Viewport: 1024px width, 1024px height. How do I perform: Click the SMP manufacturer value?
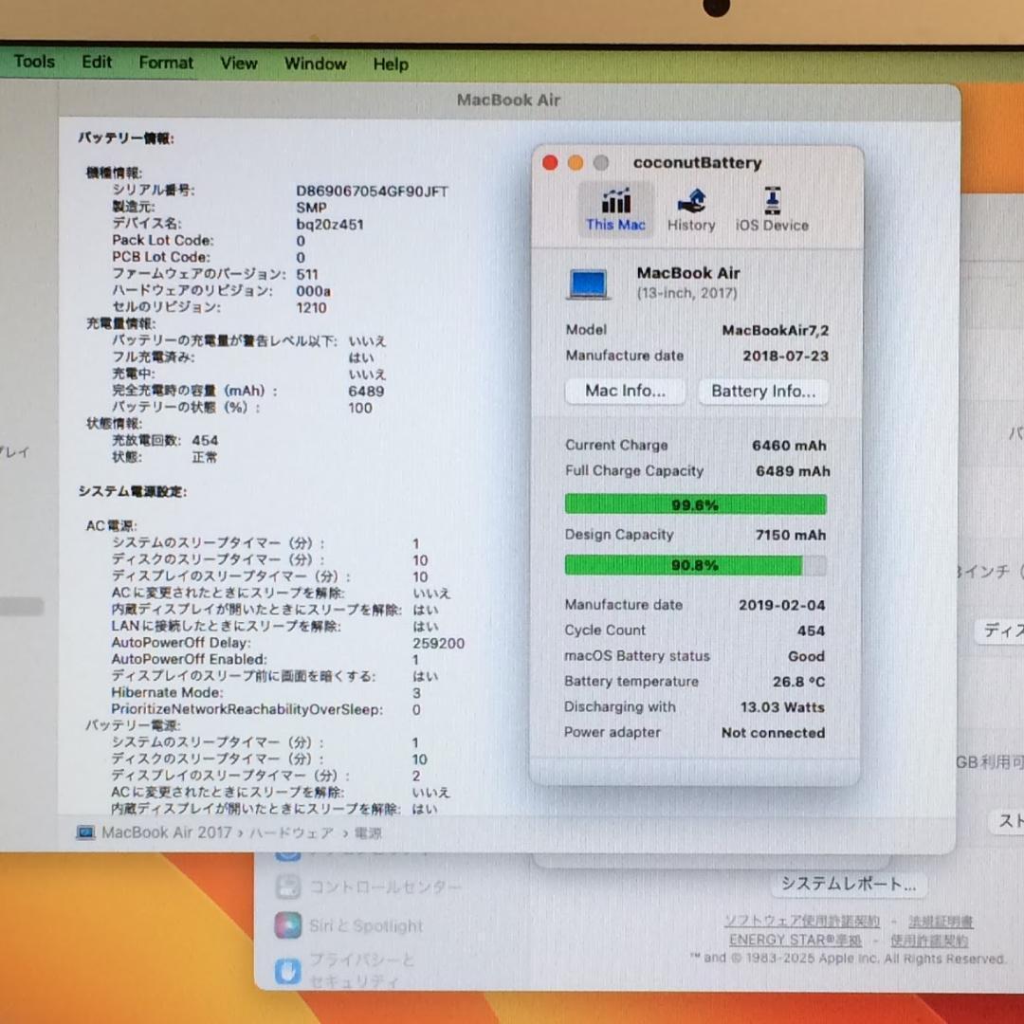click(x=311, y=208)
